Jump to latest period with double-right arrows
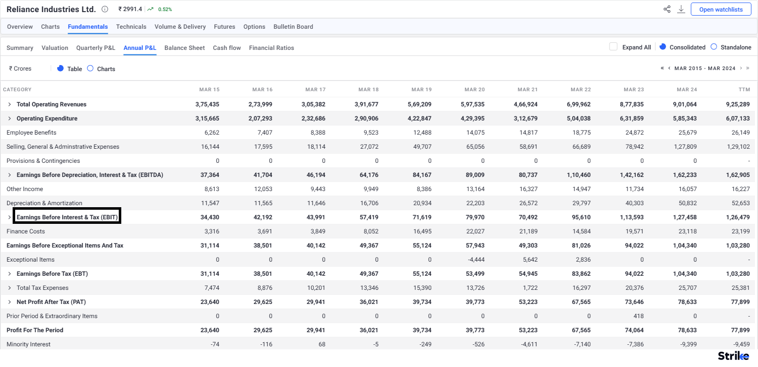This screenshot has width=758, height=367. click(x=748, y=68)
